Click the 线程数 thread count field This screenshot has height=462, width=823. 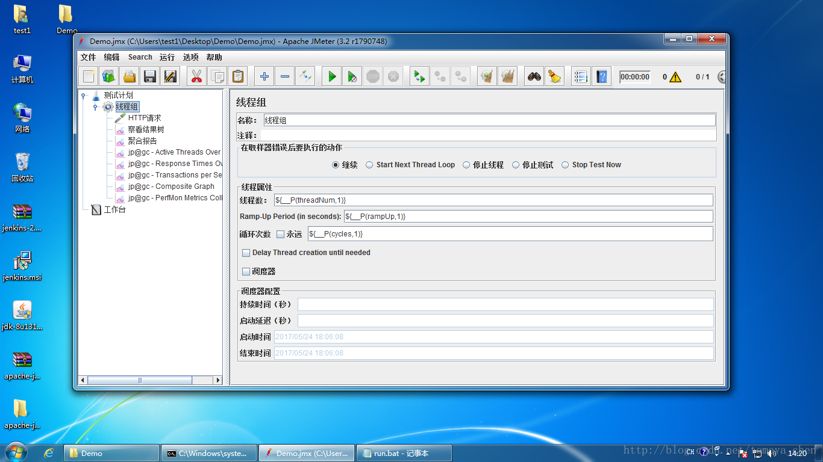[x=493, y=200]
